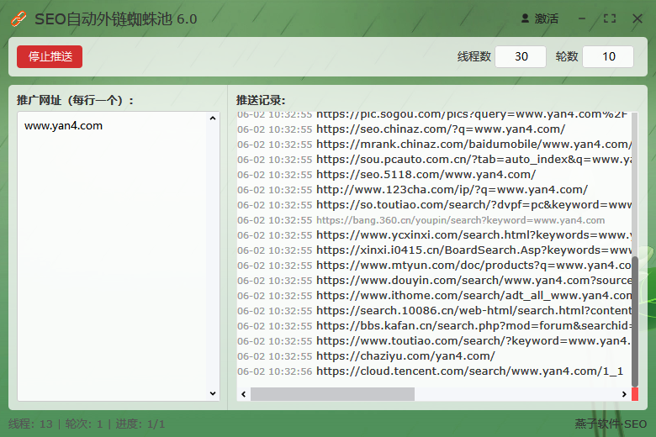Maximize the window using fullscreen icon

point(610,18)
